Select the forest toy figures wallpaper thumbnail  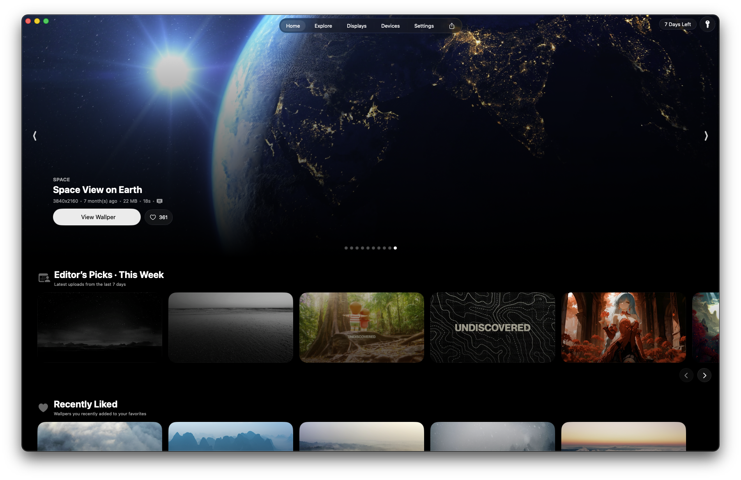[361, 328]
